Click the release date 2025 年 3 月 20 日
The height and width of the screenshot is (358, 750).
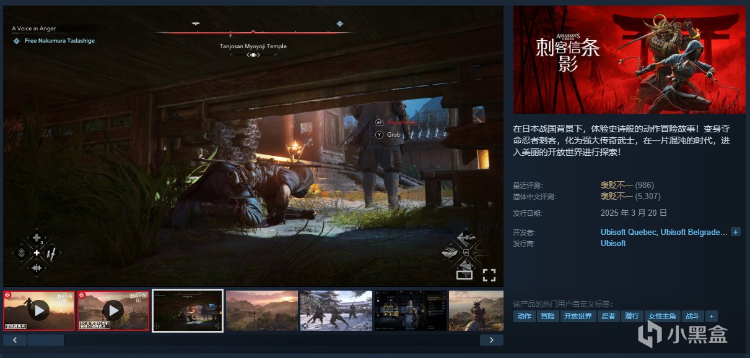(634, 213)
